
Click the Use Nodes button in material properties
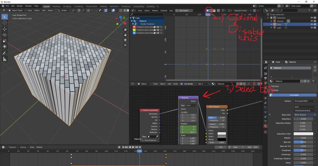tap(293, 95)
